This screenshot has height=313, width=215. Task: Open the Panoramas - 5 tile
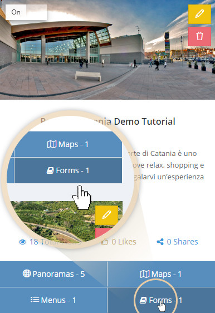(x=53, y=274)
